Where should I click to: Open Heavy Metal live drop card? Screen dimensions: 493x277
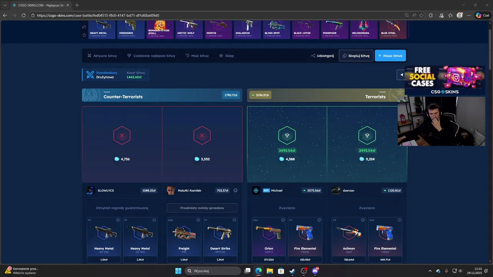coord(102,30)
